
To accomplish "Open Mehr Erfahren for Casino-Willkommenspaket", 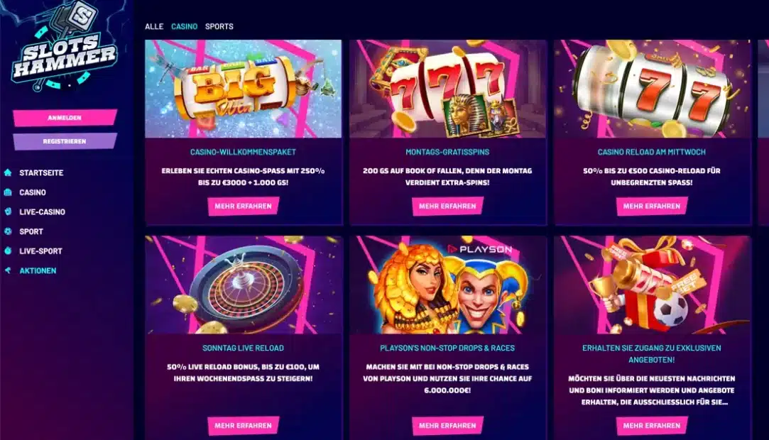I will (x=244, y=207).
